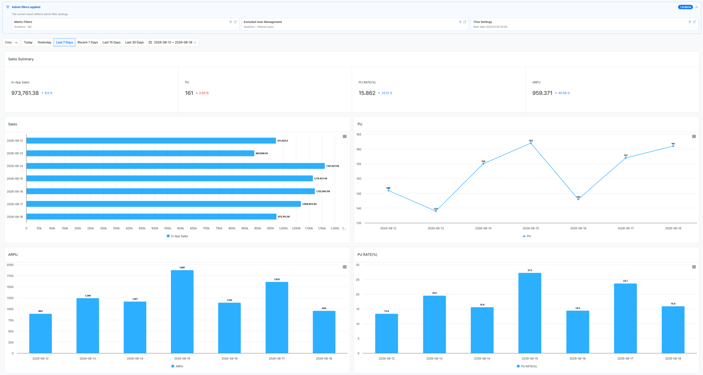
Task: Click the Start date 2026.01.09 02:00 text
Action: pos(490,27)
